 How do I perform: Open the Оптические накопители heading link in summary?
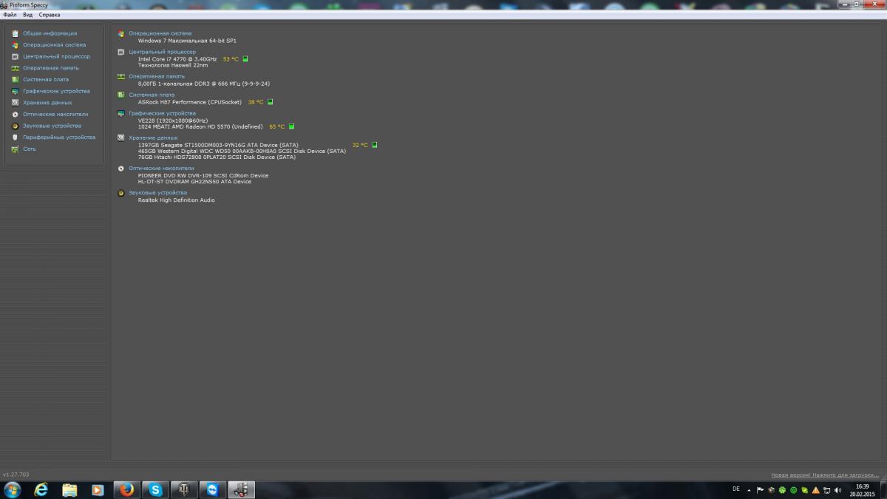point(161,168)
